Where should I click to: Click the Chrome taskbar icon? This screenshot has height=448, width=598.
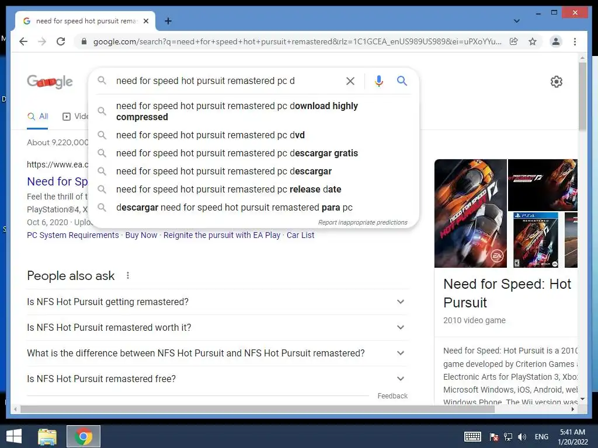click(x=84, y=436)
